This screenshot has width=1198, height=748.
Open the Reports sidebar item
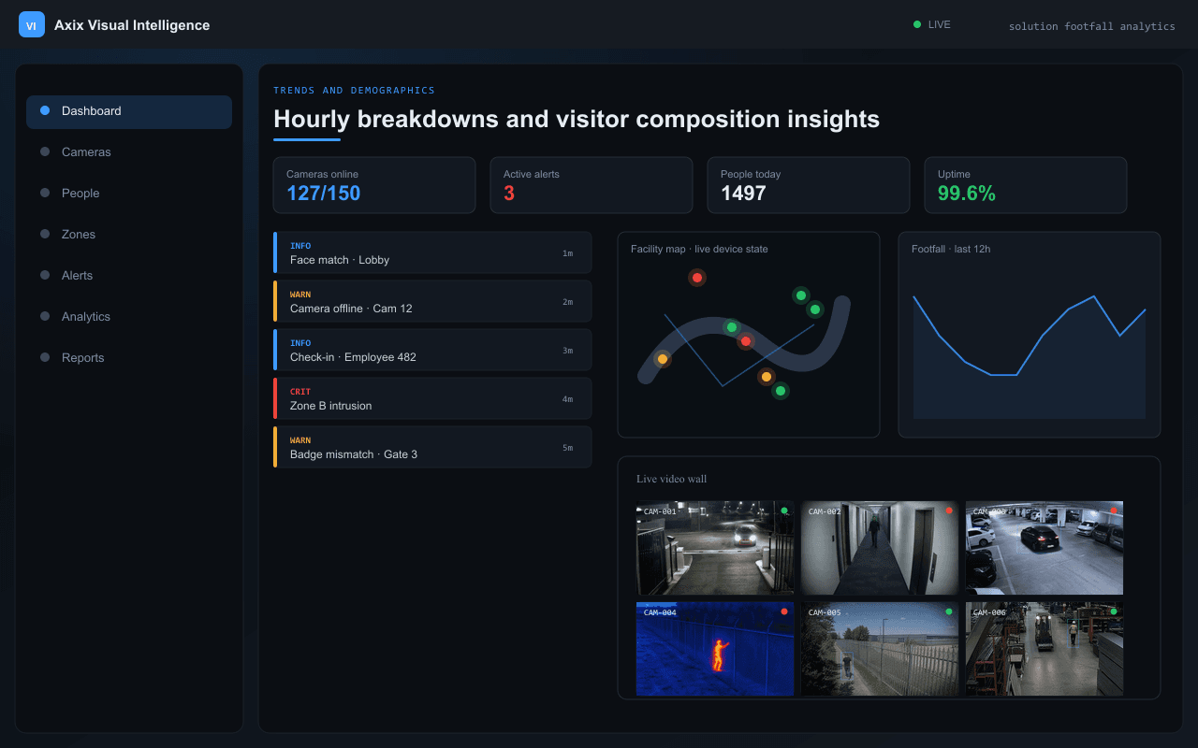[x=129, y=358]
